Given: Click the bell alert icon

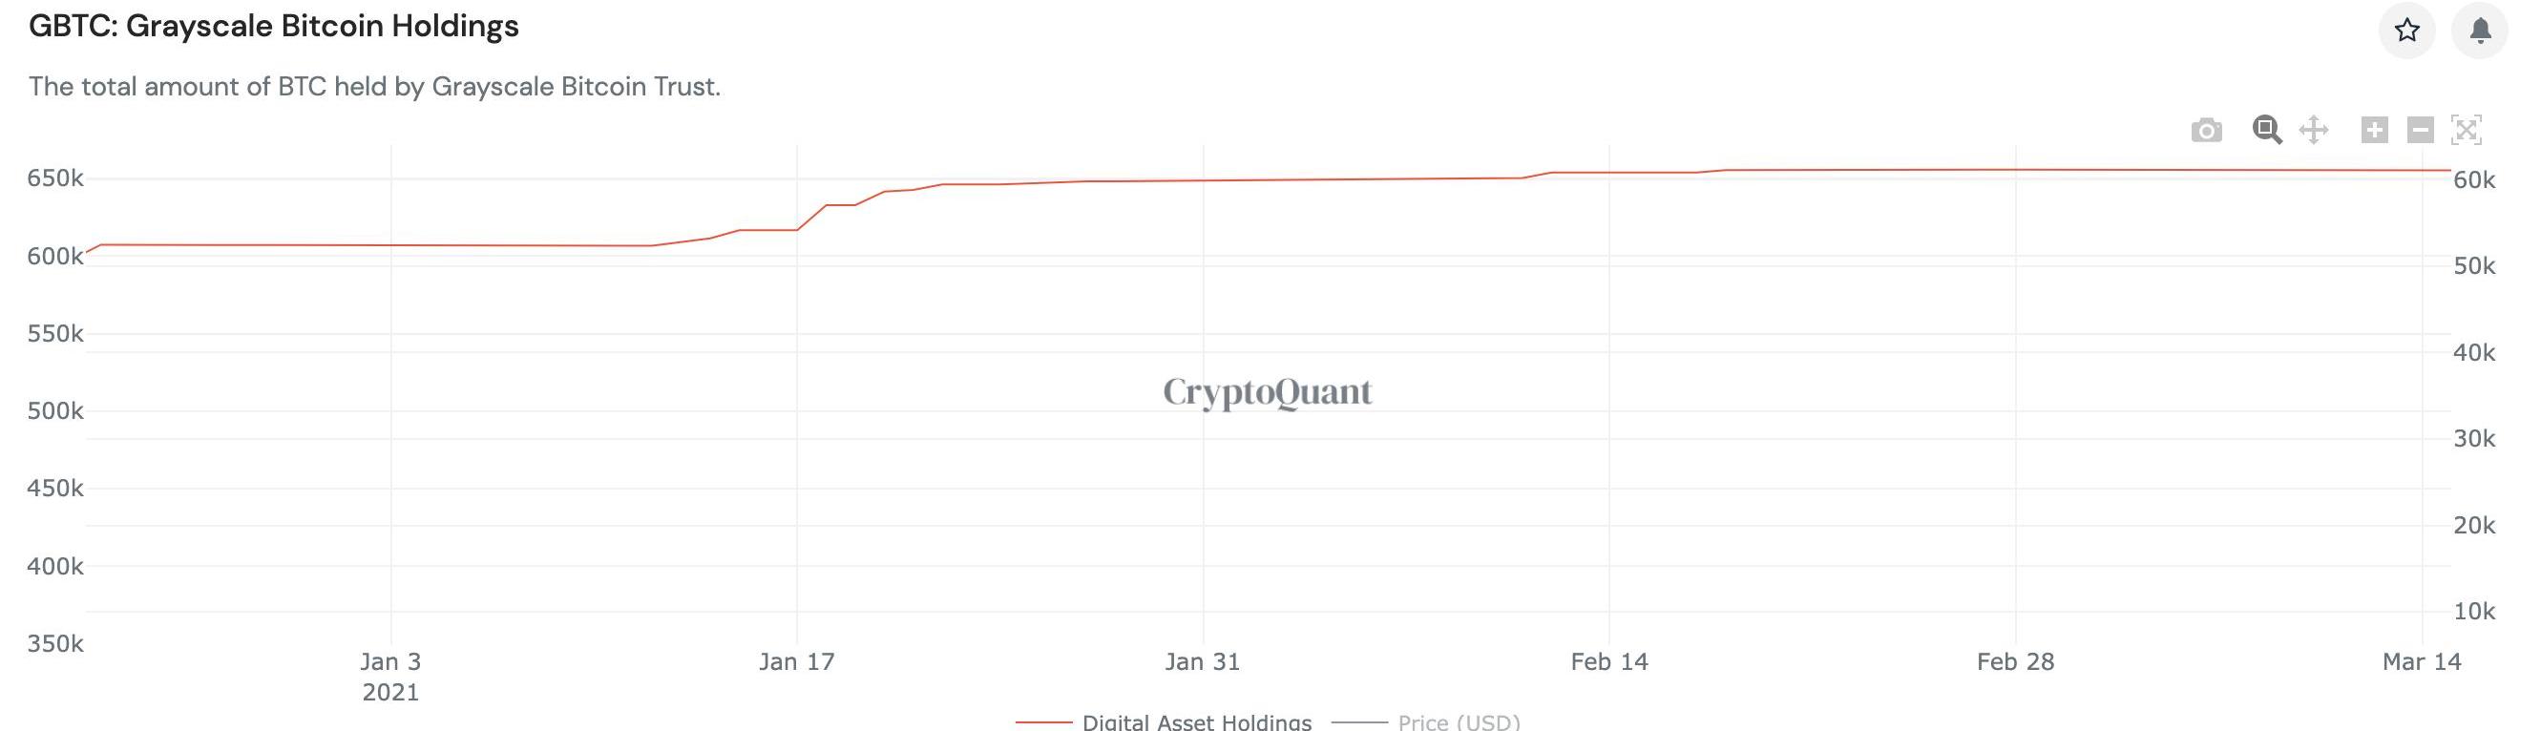Looking at the screenshot, I should point(2480,31).
